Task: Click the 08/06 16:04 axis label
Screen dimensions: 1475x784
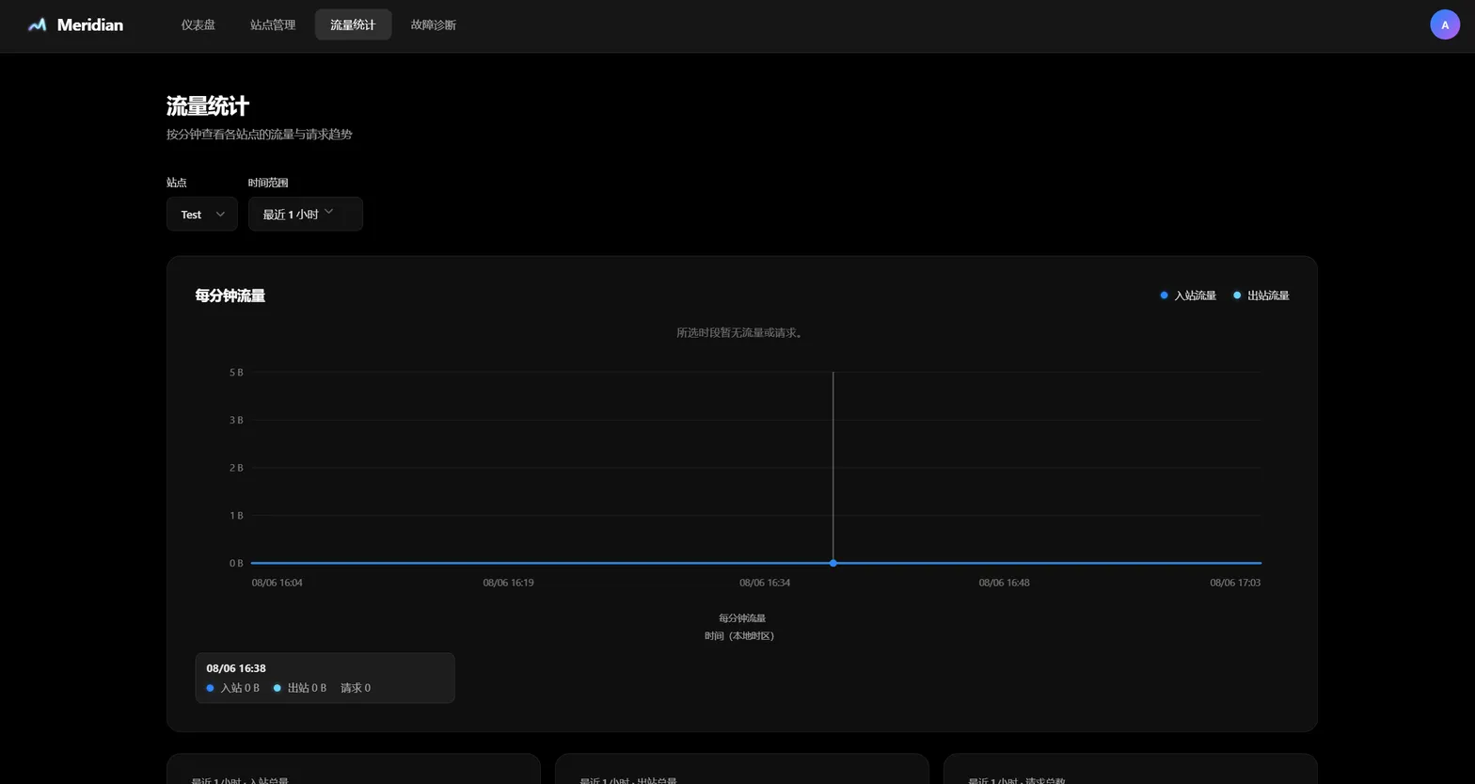Action: [278, 583]
